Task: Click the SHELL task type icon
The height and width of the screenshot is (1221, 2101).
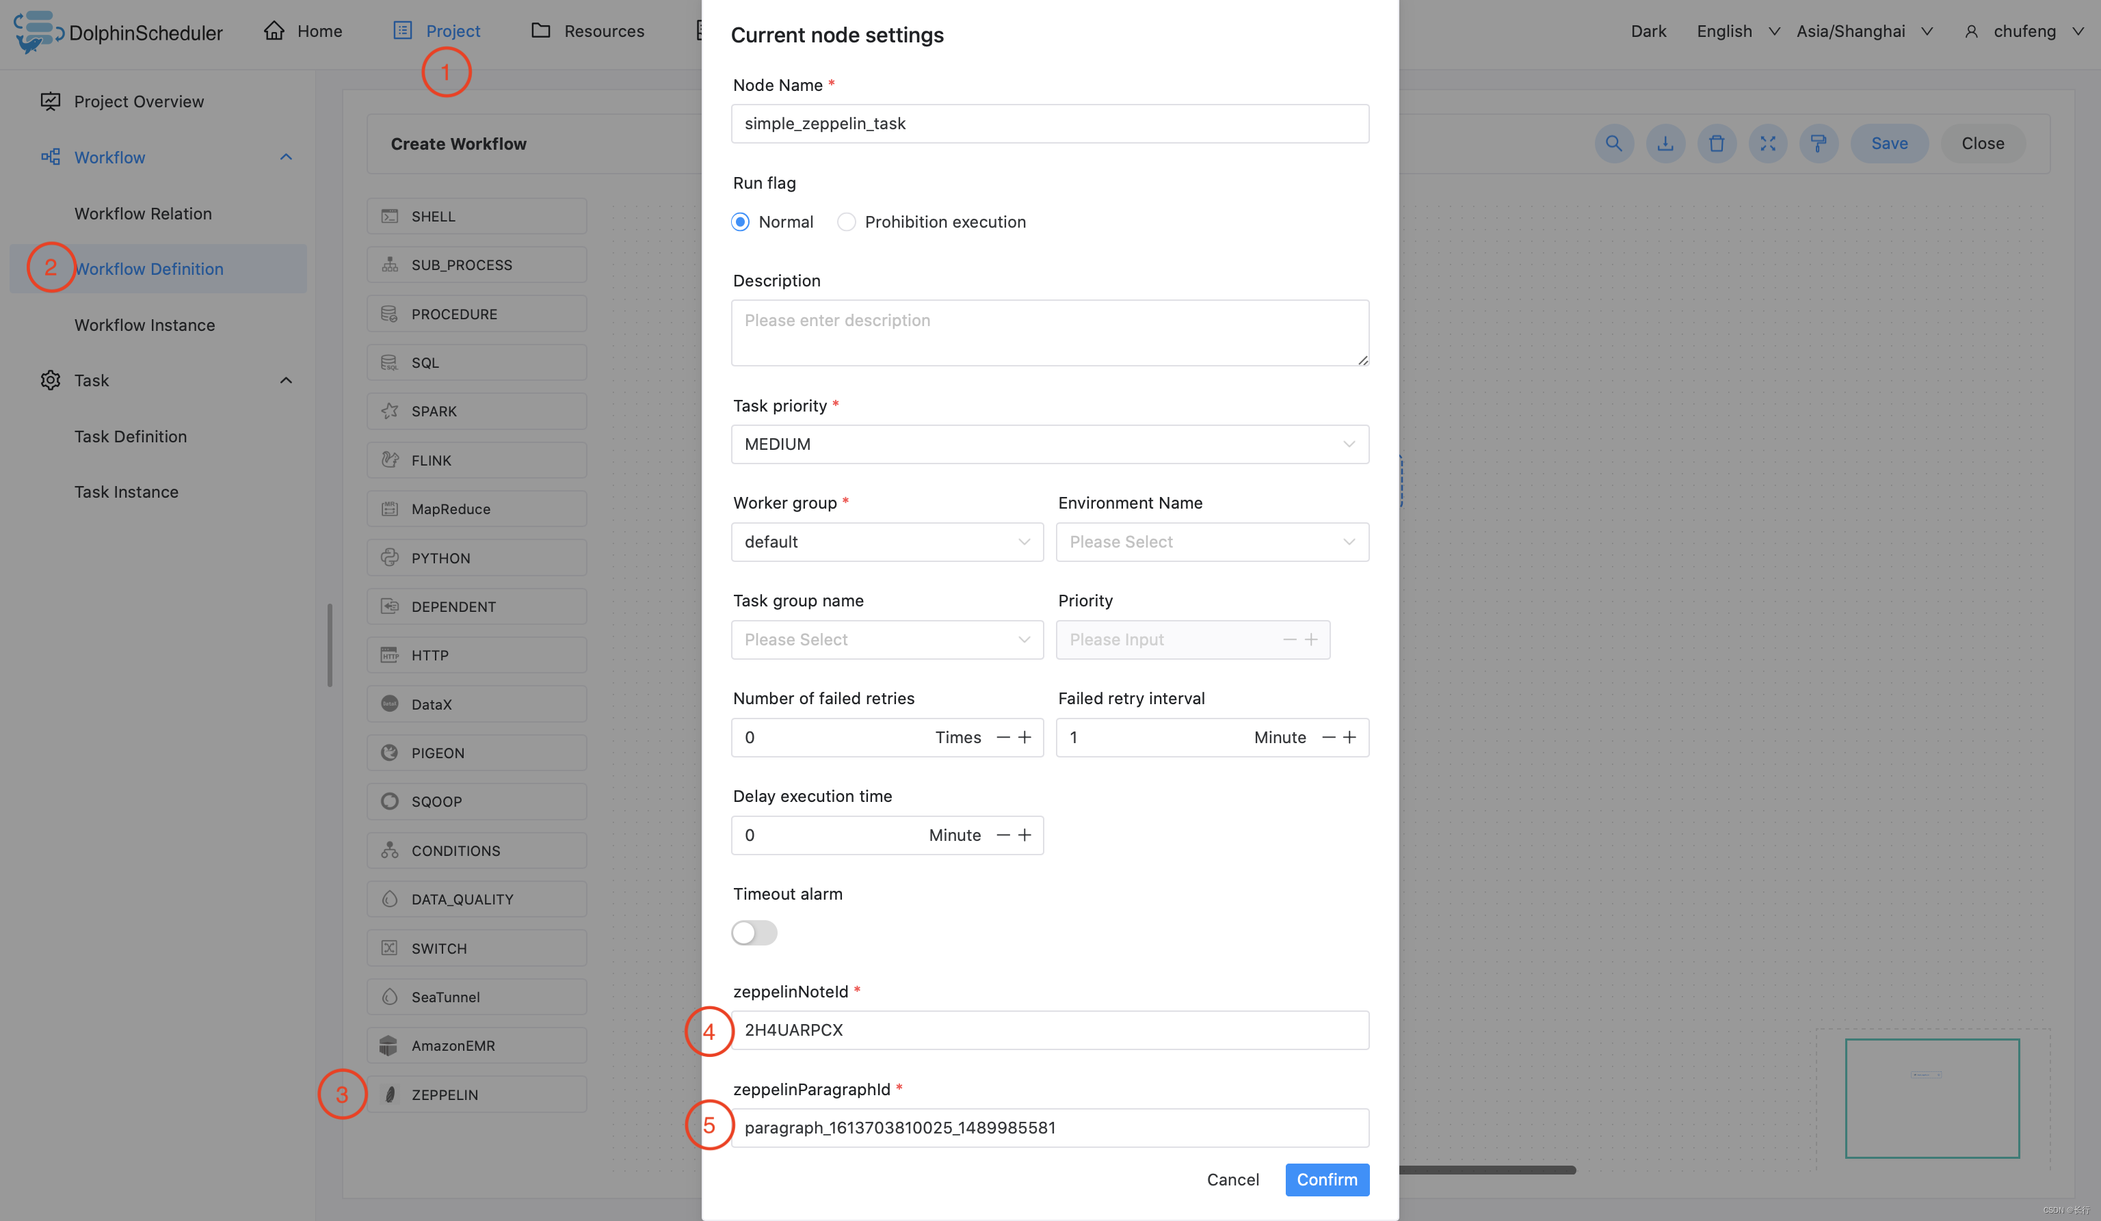Action: click(388, 215)
